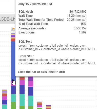Image resolution: width=97 pixels, height=109 pixels.
Task: Click the teal segment of the leftmost bar
Action: (x=5, y=107)
